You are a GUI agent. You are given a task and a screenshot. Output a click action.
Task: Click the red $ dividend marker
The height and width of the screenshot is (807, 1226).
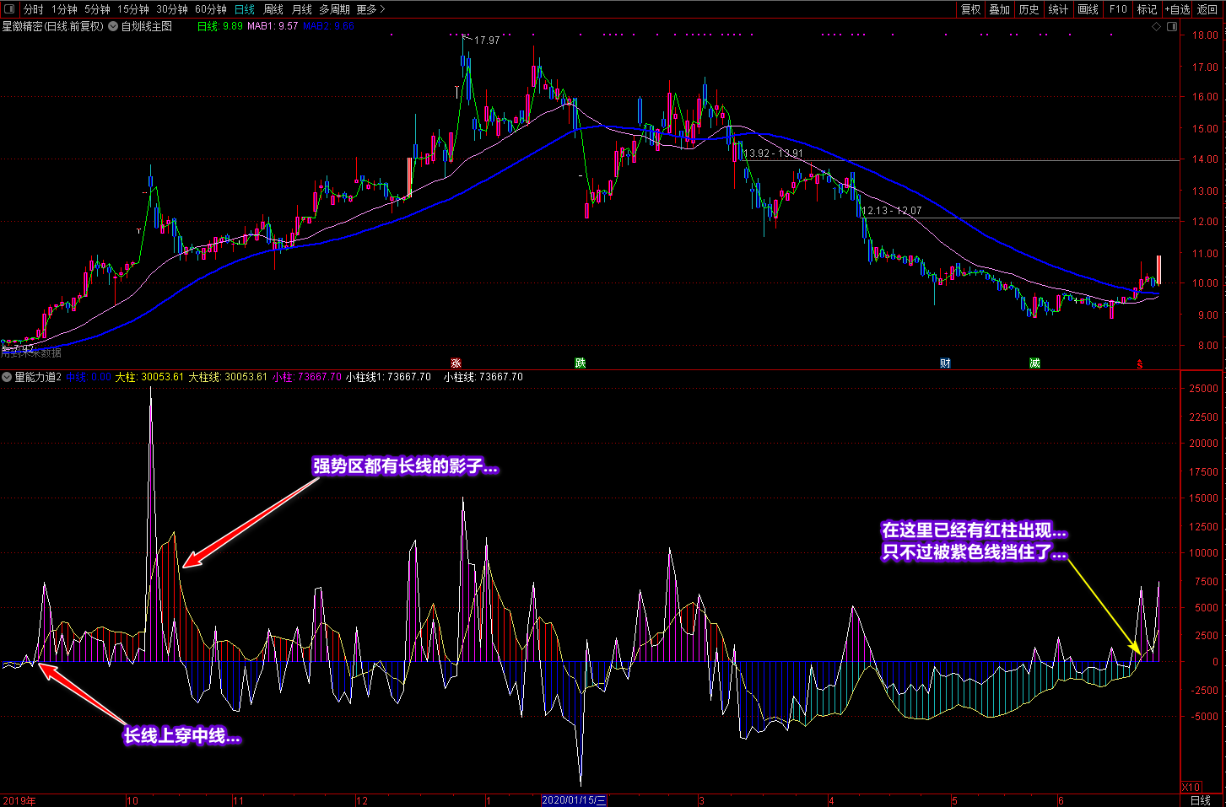pyautogui.click(x=1139, y=364)
